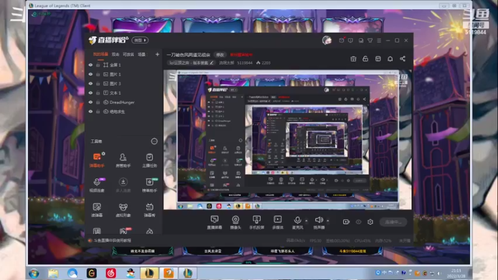Switch to the 双击 scene tab
Viewport: 498px width, 280px height.
(x=115, y=54)
